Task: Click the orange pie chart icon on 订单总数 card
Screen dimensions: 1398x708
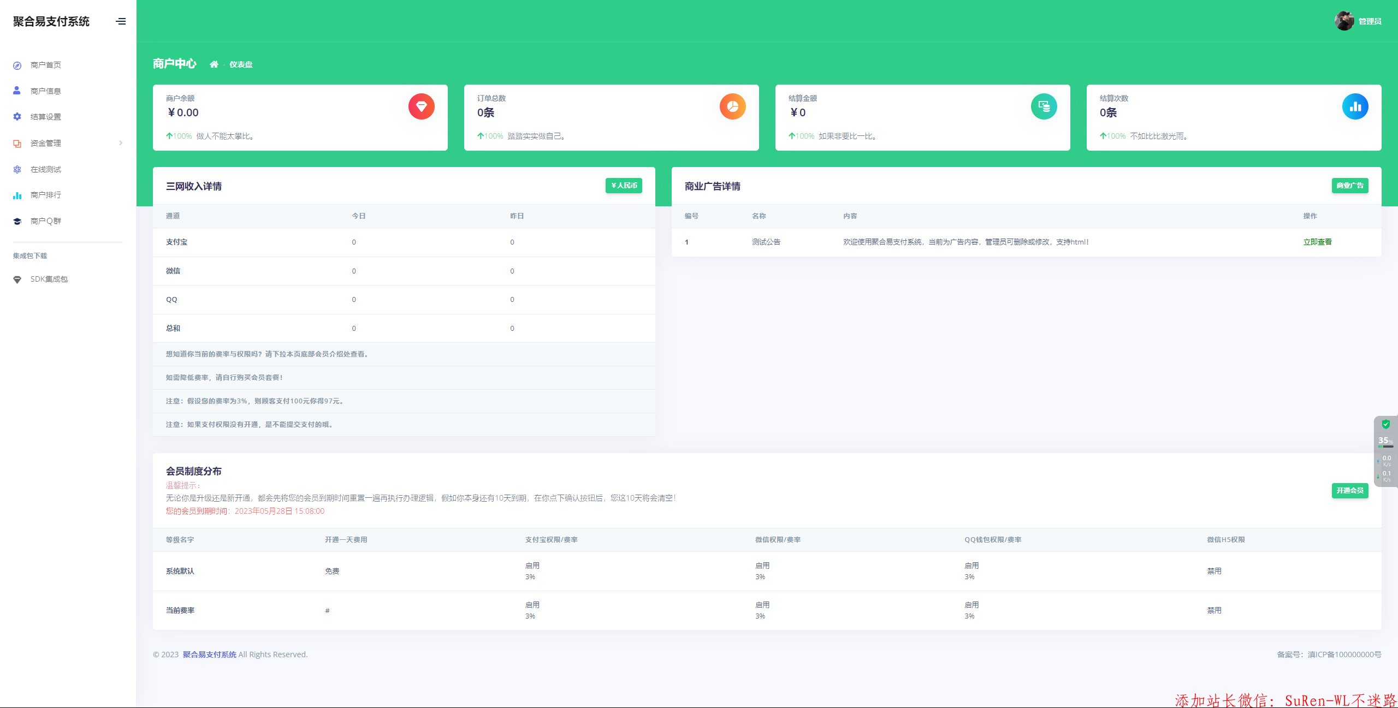Action: [x=733, y=106]
